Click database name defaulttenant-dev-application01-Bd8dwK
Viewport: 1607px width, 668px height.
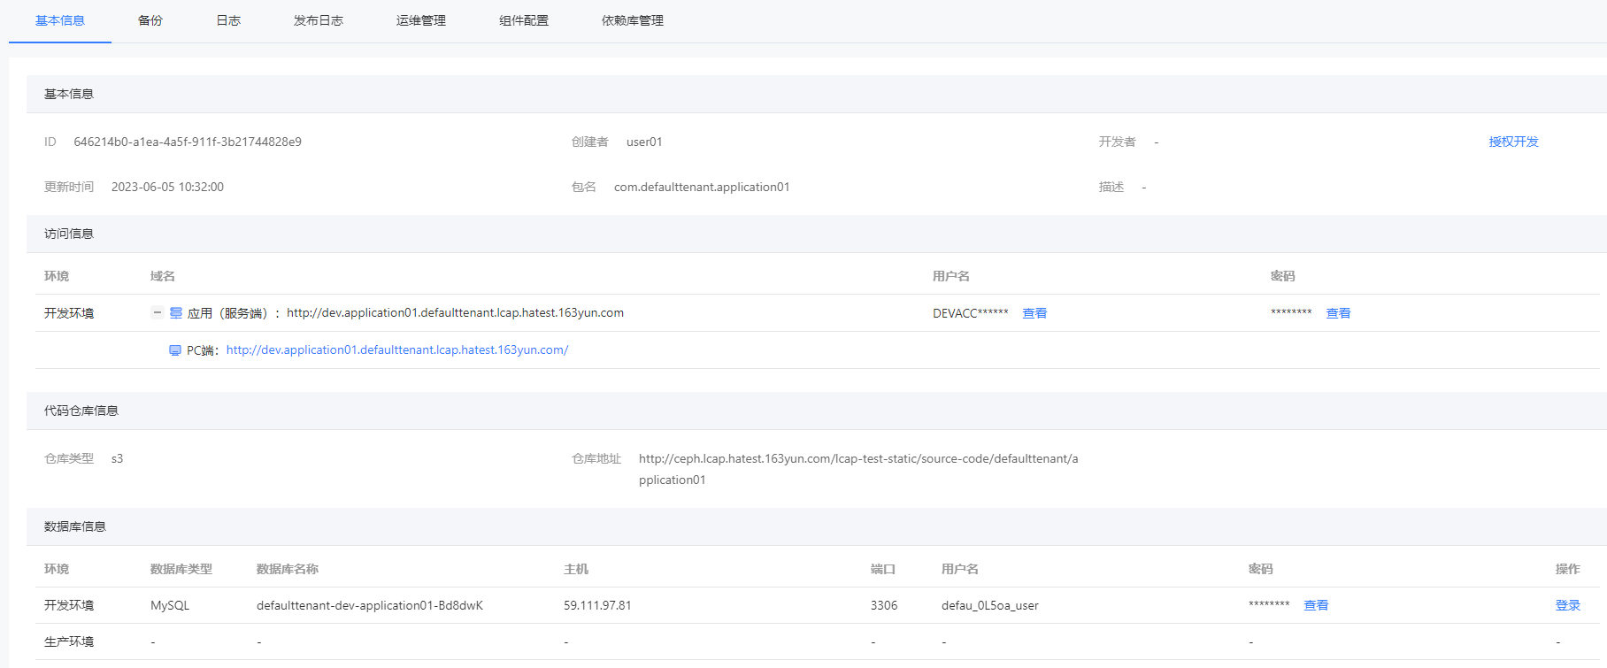point(370,605)
